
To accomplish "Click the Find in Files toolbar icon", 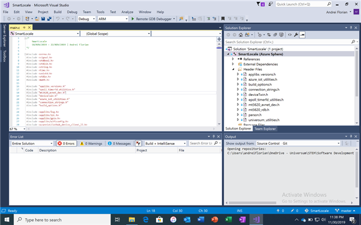I will click(x=181, y=19).
